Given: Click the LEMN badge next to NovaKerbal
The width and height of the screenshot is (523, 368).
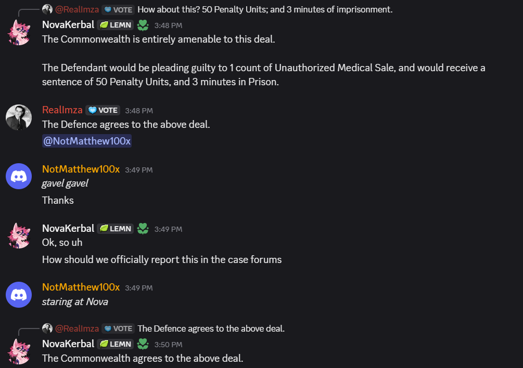Looking at the screenshot, I should coord(115,24).
